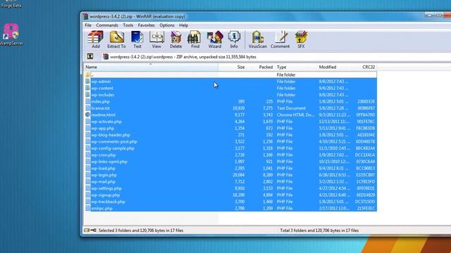Viewport: 451px width, 253px height.
Task: Click the wp-admin folder icon
Action: (87, 82)
